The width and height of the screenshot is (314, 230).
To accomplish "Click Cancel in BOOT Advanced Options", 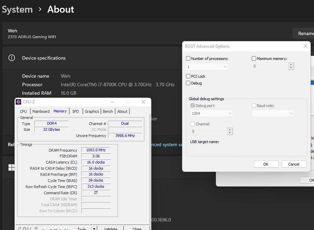I will (x=294, y=164).
